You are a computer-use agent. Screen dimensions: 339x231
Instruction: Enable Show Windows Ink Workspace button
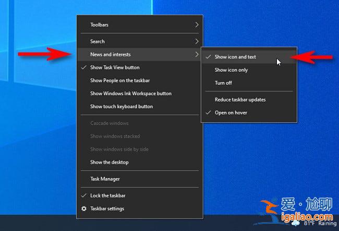click(x=140, y=94)
